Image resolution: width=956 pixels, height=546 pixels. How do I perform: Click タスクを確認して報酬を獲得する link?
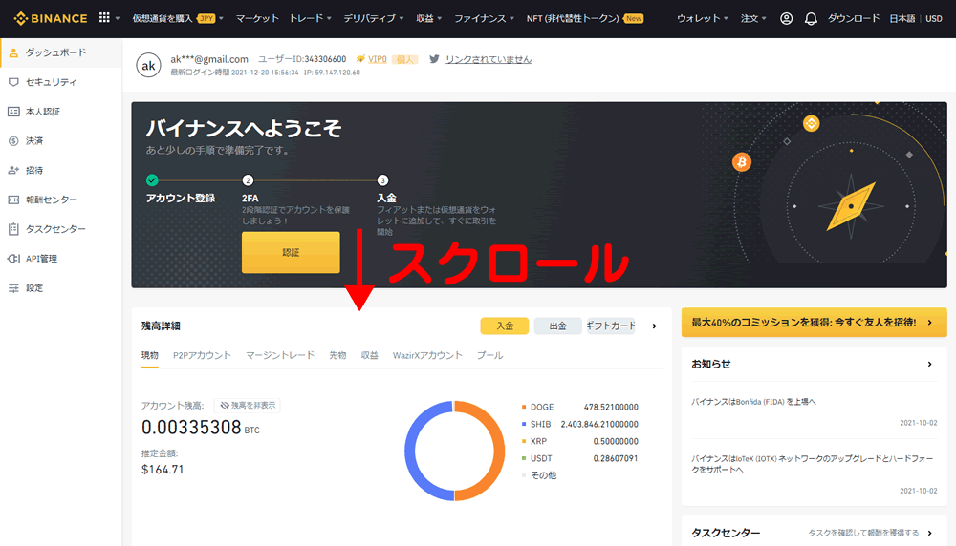[x=863, y=534]
